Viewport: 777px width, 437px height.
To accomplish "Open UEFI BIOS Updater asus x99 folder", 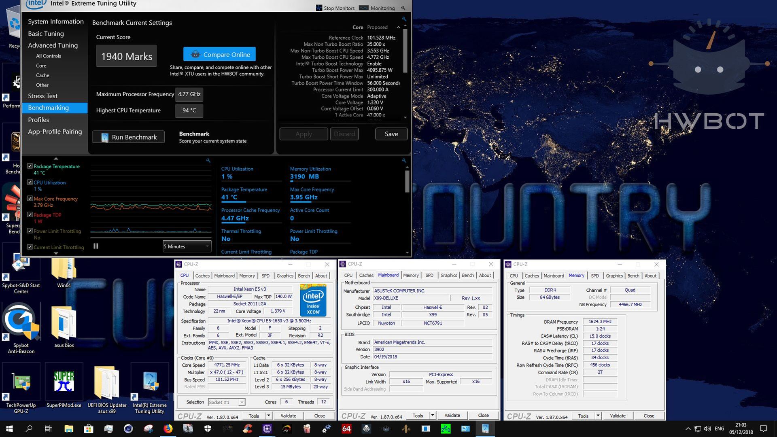I will (107, 390).
